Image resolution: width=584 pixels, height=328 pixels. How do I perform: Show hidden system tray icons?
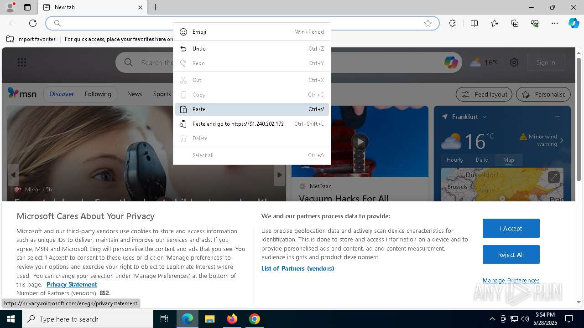492,319
